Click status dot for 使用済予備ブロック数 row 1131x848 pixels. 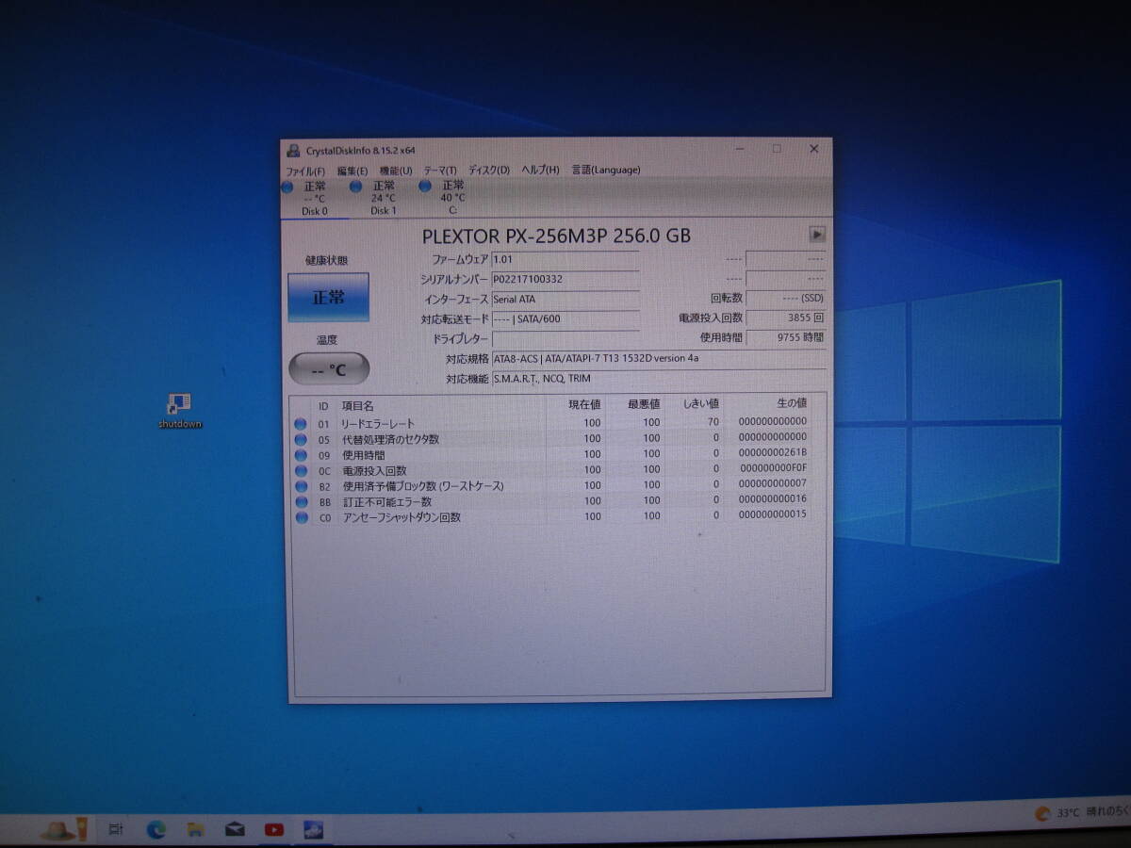(302, 486)
